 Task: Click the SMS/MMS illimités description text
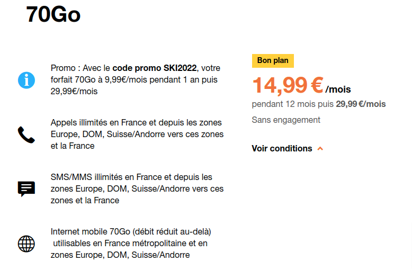pos(137,189)
